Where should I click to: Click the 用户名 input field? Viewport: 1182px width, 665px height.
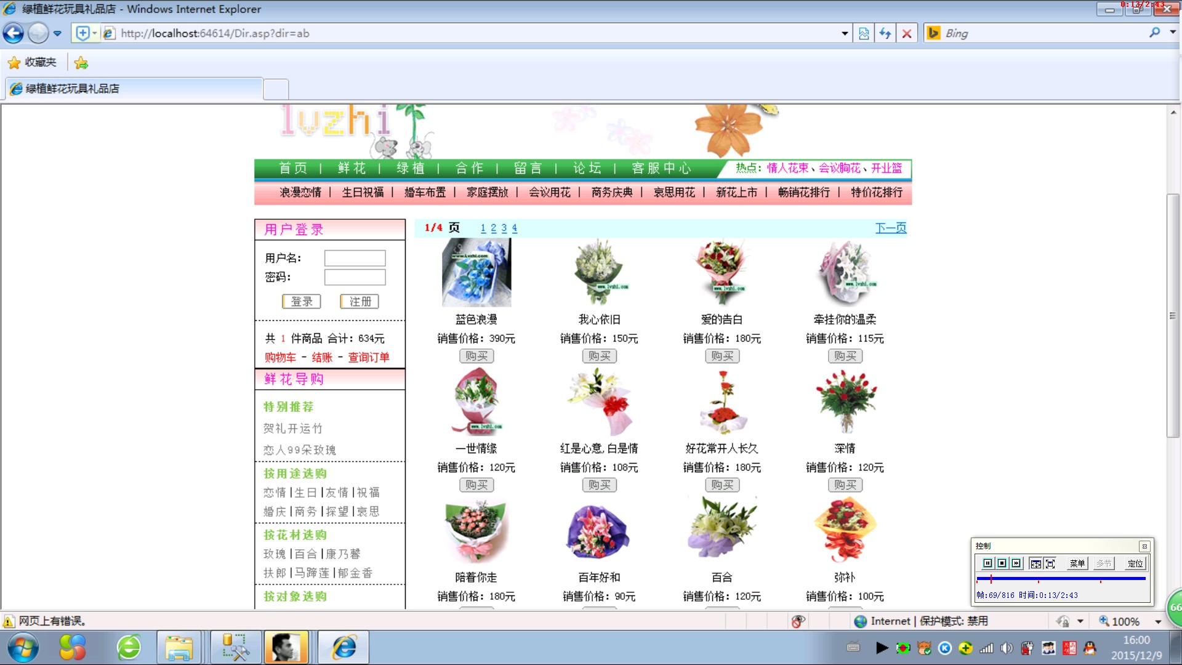(355, 258)
